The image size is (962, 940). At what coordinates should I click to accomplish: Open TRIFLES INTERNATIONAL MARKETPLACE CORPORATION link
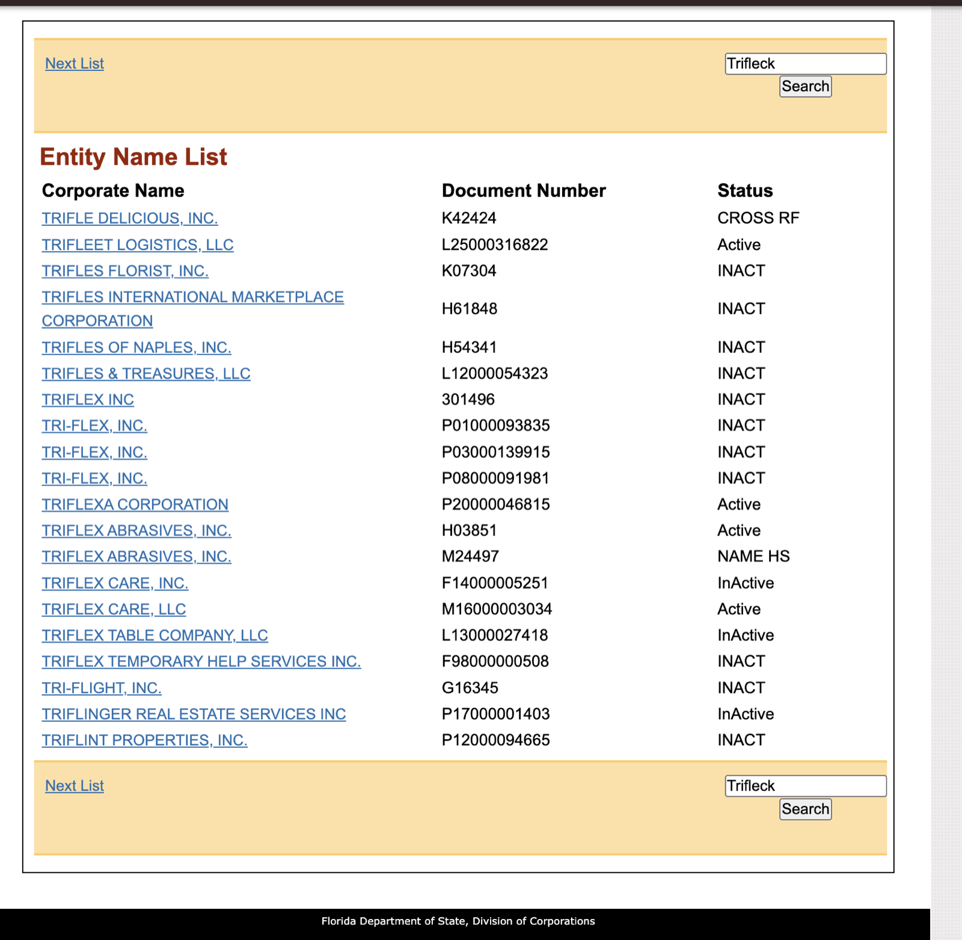[x=192, y=309]
